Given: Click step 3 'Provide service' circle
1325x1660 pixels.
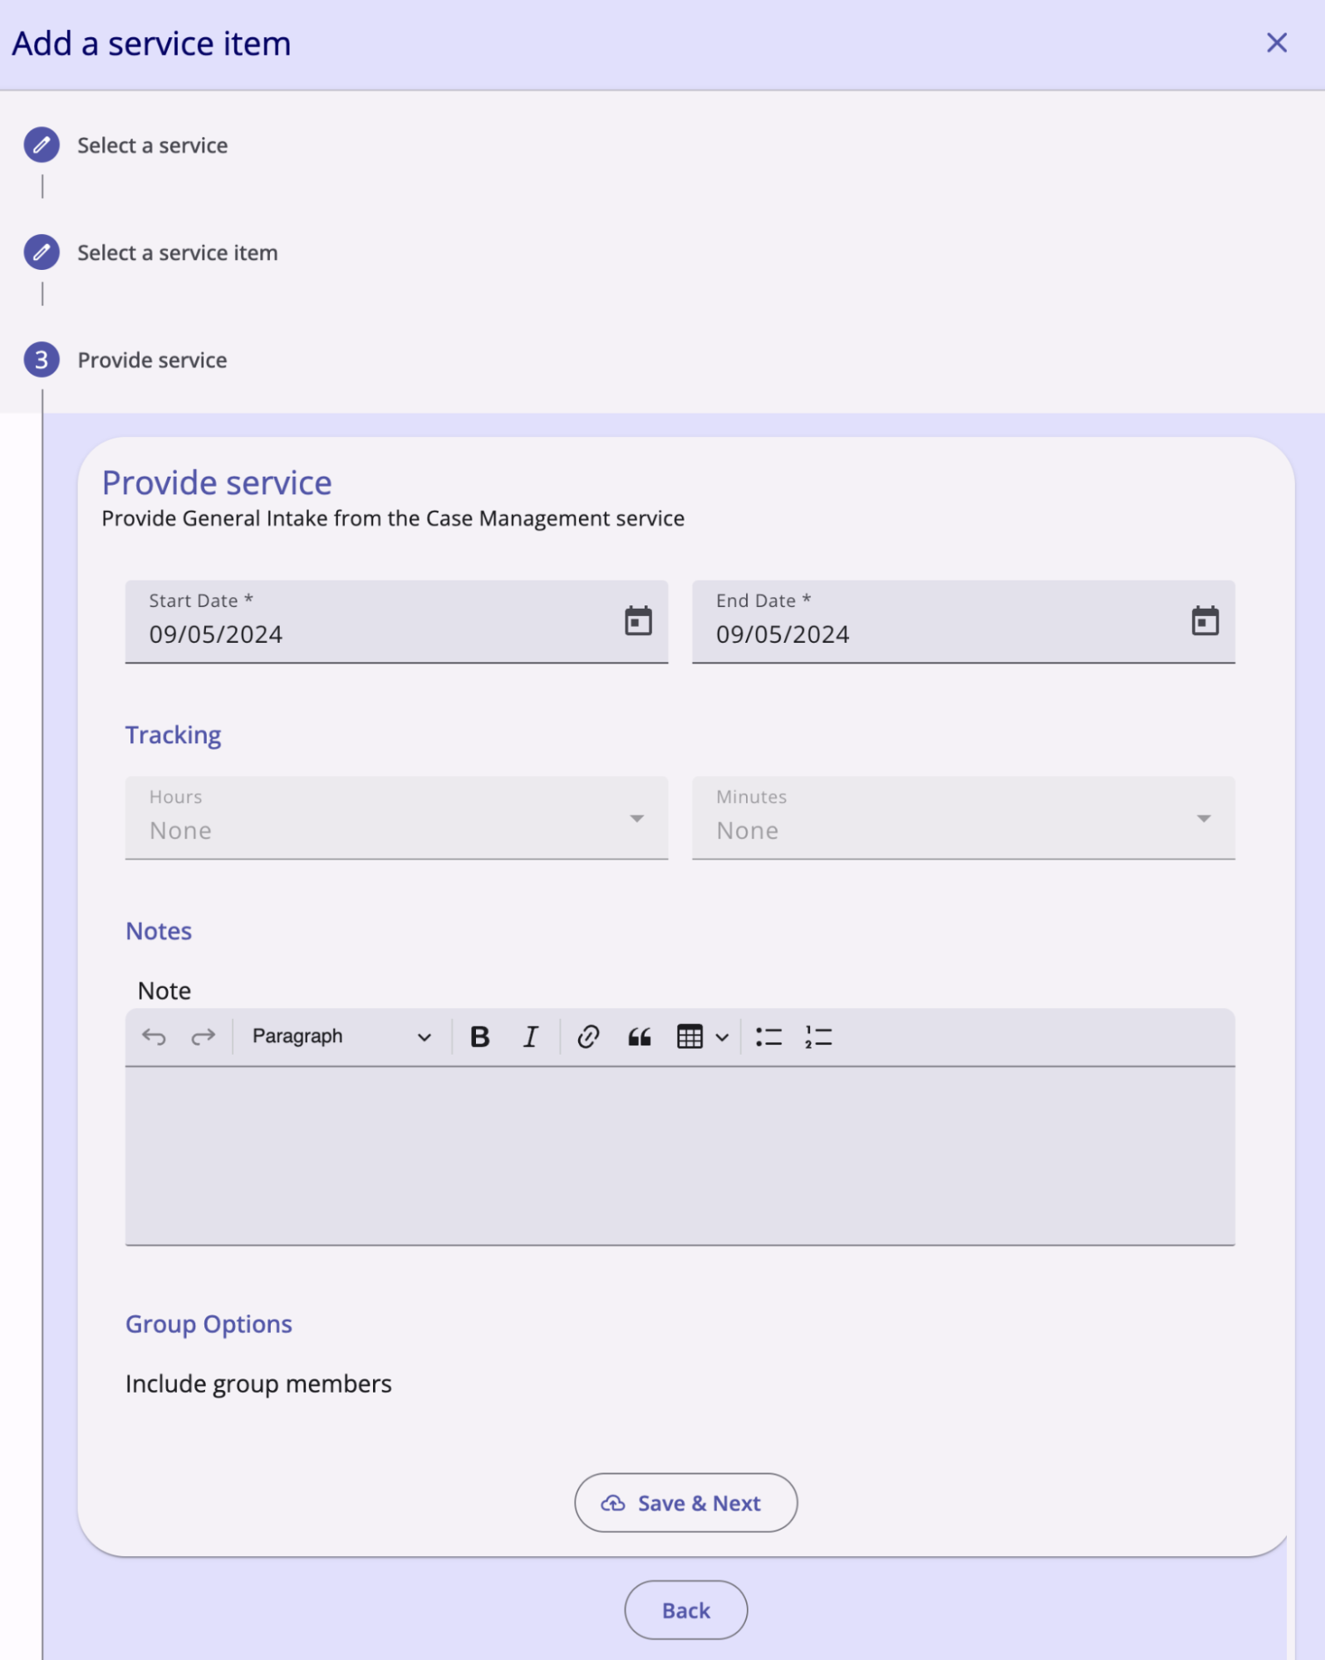Looking at the screenshot, I should tap(42, 360).
